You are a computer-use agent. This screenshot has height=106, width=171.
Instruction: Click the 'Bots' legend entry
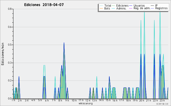[x=105, y=8]
